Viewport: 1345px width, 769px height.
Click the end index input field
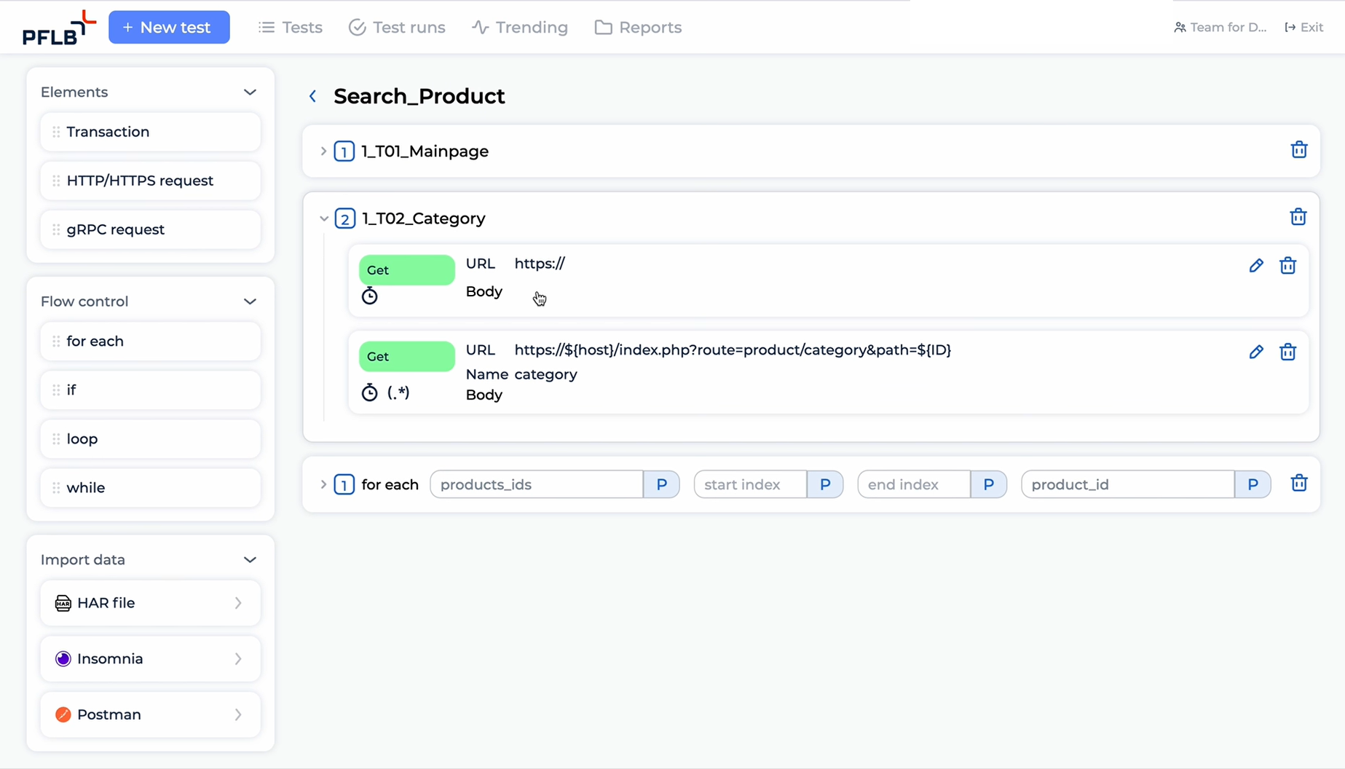point(913,484)
